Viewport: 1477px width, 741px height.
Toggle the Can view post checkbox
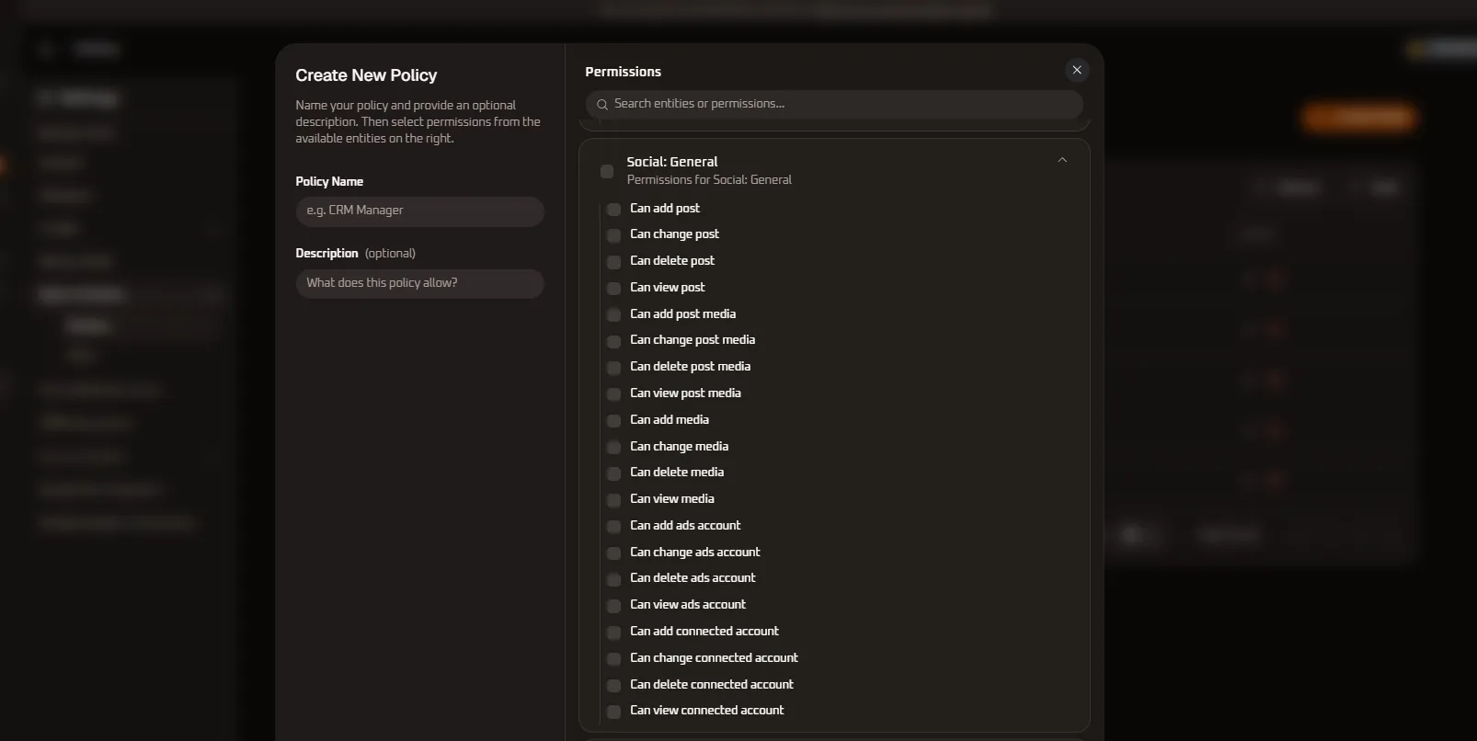(613, 289)
